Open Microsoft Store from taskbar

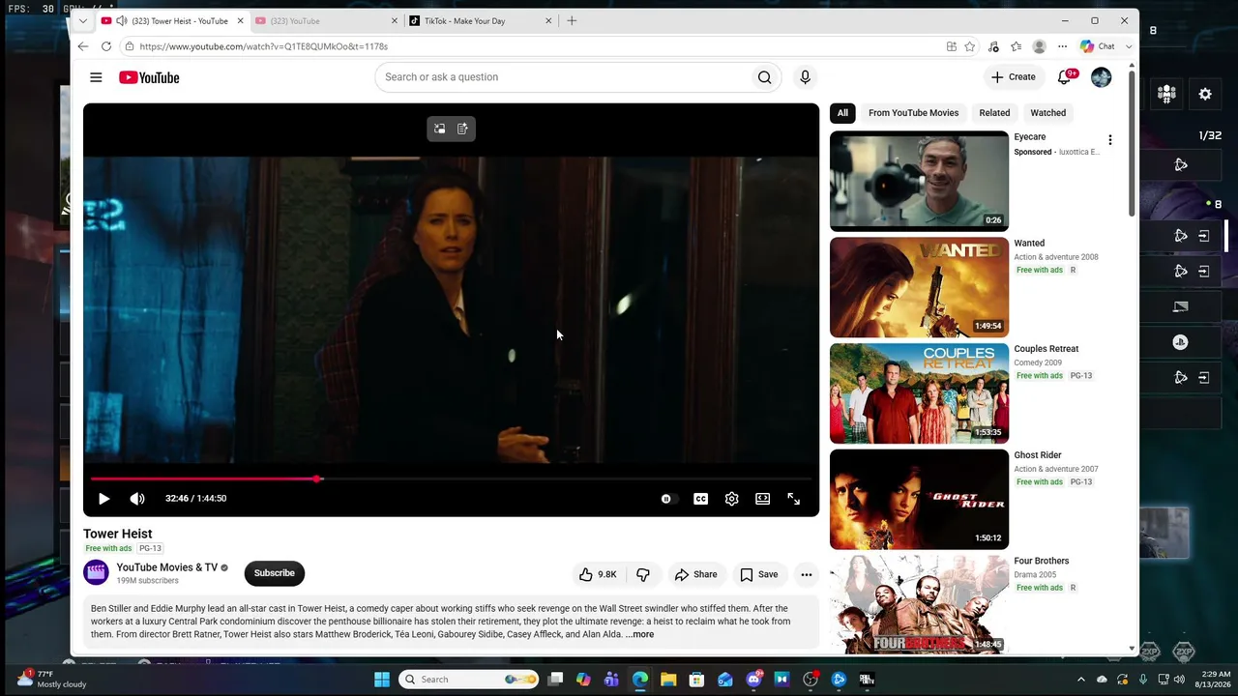(696, 680)
